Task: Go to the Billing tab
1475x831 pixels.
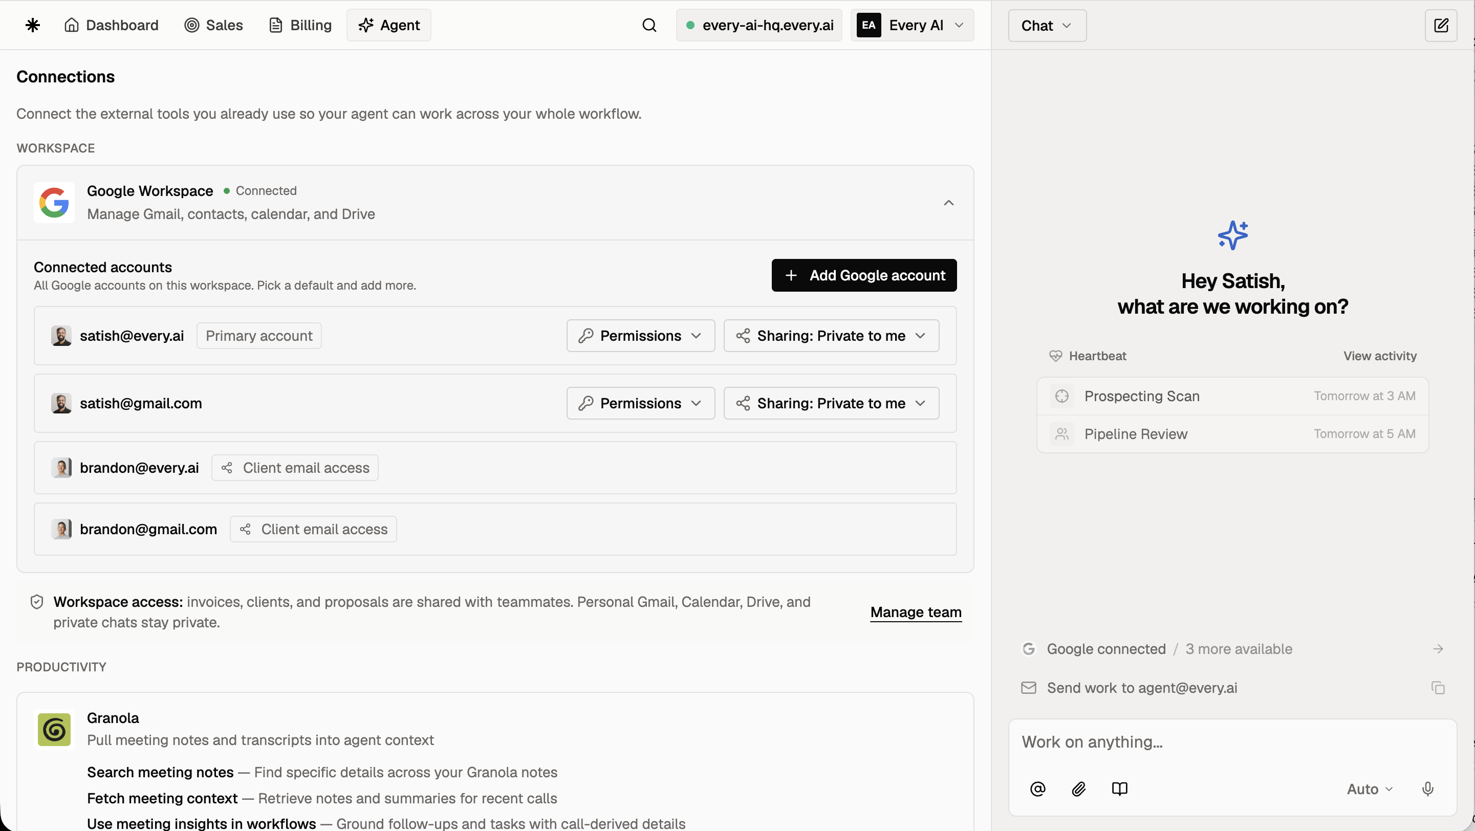Action: [300, 25]
